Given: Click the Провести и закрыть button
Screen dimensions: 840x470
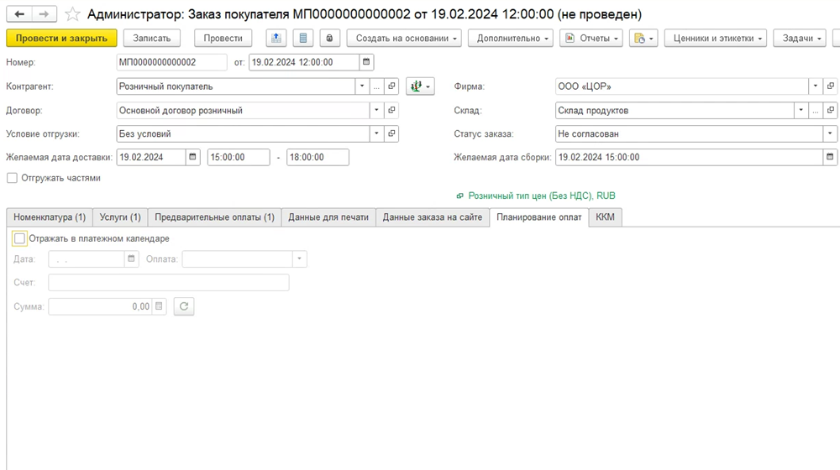Looking at the screenshot, I should tap(61, 39).
